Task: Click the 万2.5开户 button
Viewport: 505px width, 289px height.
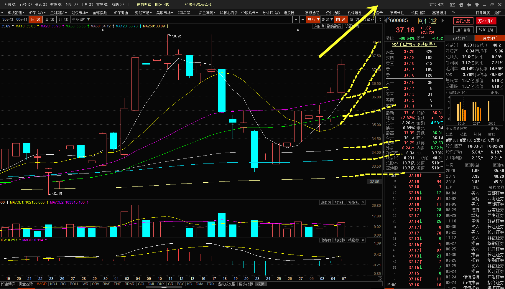Action: (486, 21)
